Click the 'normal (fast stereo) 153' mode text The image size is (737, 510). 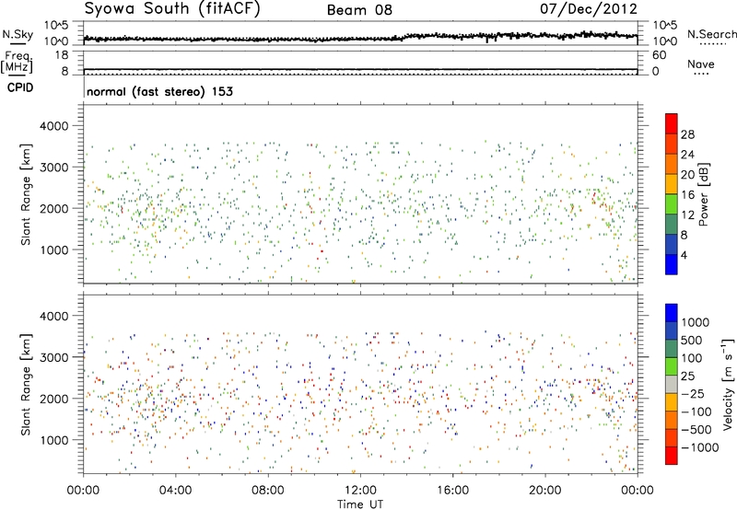pyautogui.click(x=159, y=91)
